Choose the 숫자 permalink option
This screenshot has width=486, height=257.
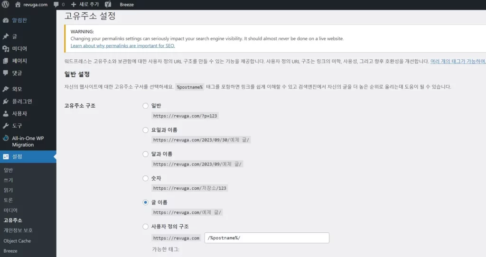(x=145, y=178)
